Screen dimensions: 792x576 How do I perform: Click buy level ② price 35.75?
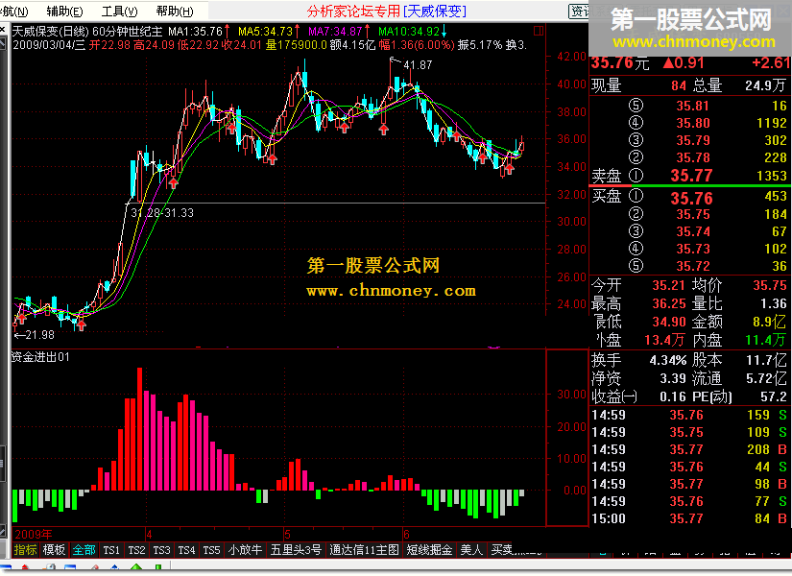(x=693, y=214)
